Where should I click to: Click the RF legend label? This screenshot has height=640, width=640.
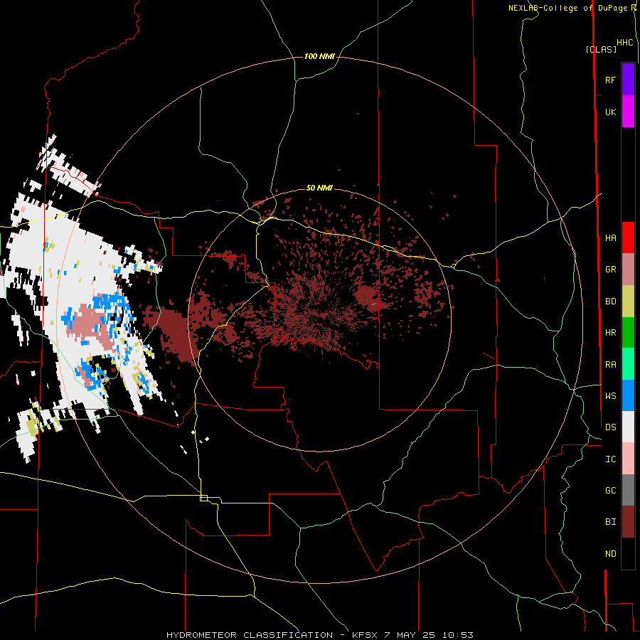pos(610,80)
